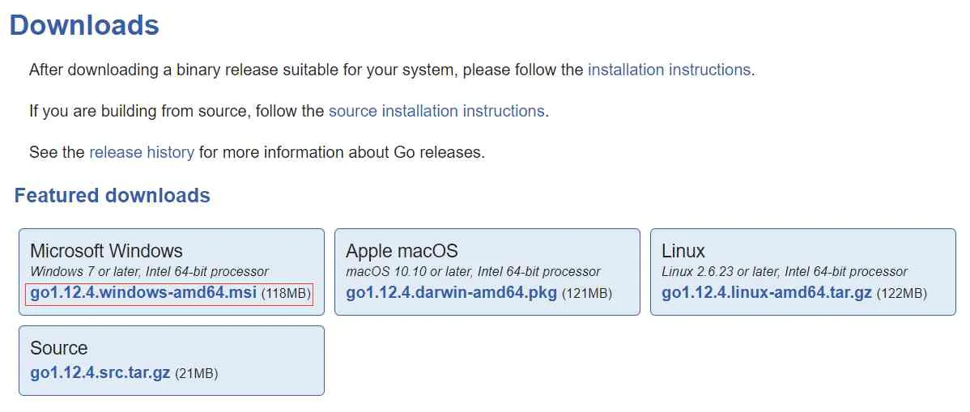The width and height of the screenshot is (970, 412).
Task: Select the Source box heading
Action: [59, 348]
